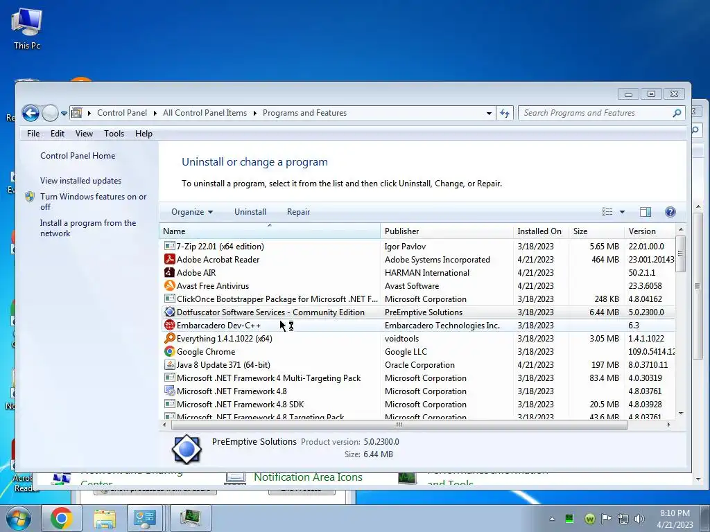Open the Help menu
This screenshot has height=532, width=710.
point(144,134)
